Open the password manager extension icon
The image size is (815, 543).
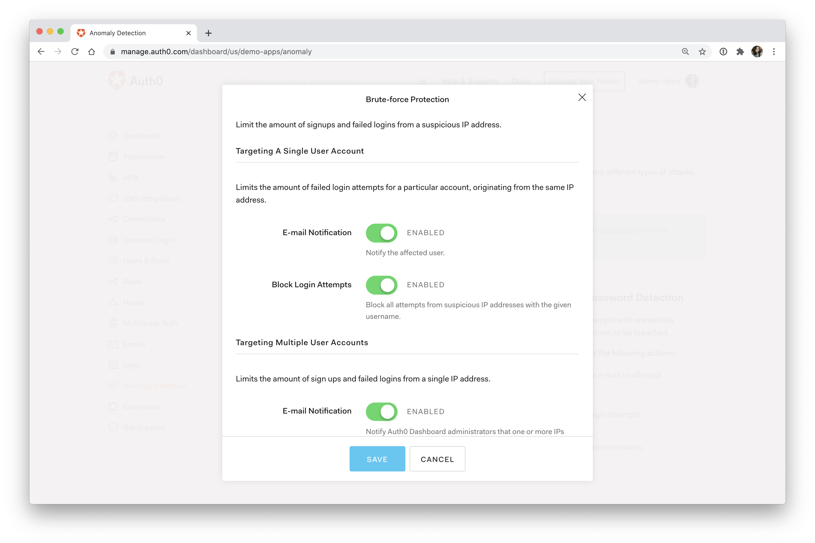[x=723, y=52]
